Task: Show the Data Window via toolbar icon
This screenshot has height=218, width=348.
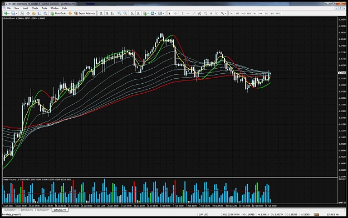Action: point(28,13)
